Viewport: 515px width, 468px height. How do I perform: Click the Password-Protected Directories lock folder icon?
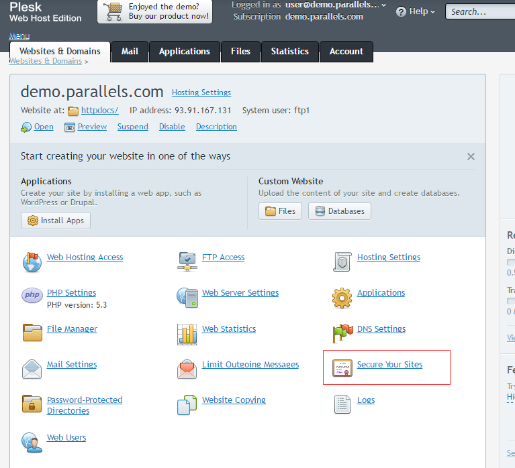tap(32, 404)
